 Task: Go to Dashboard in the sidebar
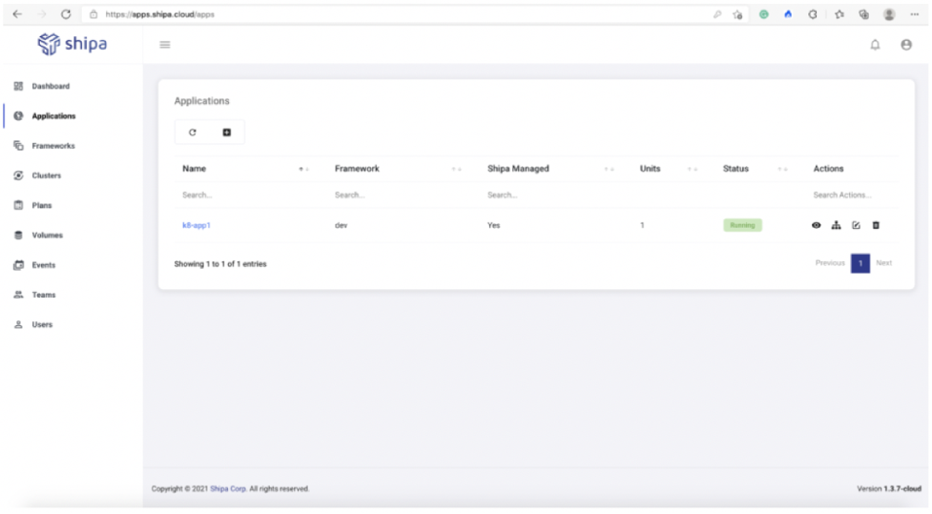pyautogui.click(x=51, y=87)
